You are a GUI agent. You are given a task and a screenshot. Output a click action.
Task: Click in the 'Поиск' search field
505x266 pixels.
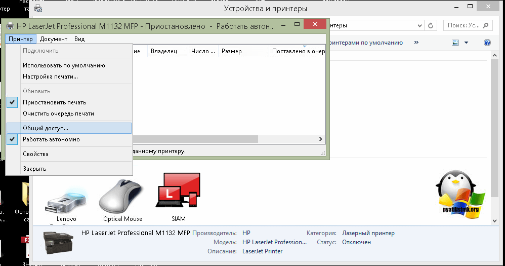(x=463, y=25)
